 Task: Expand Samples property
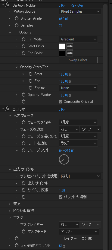pos(9,25)
